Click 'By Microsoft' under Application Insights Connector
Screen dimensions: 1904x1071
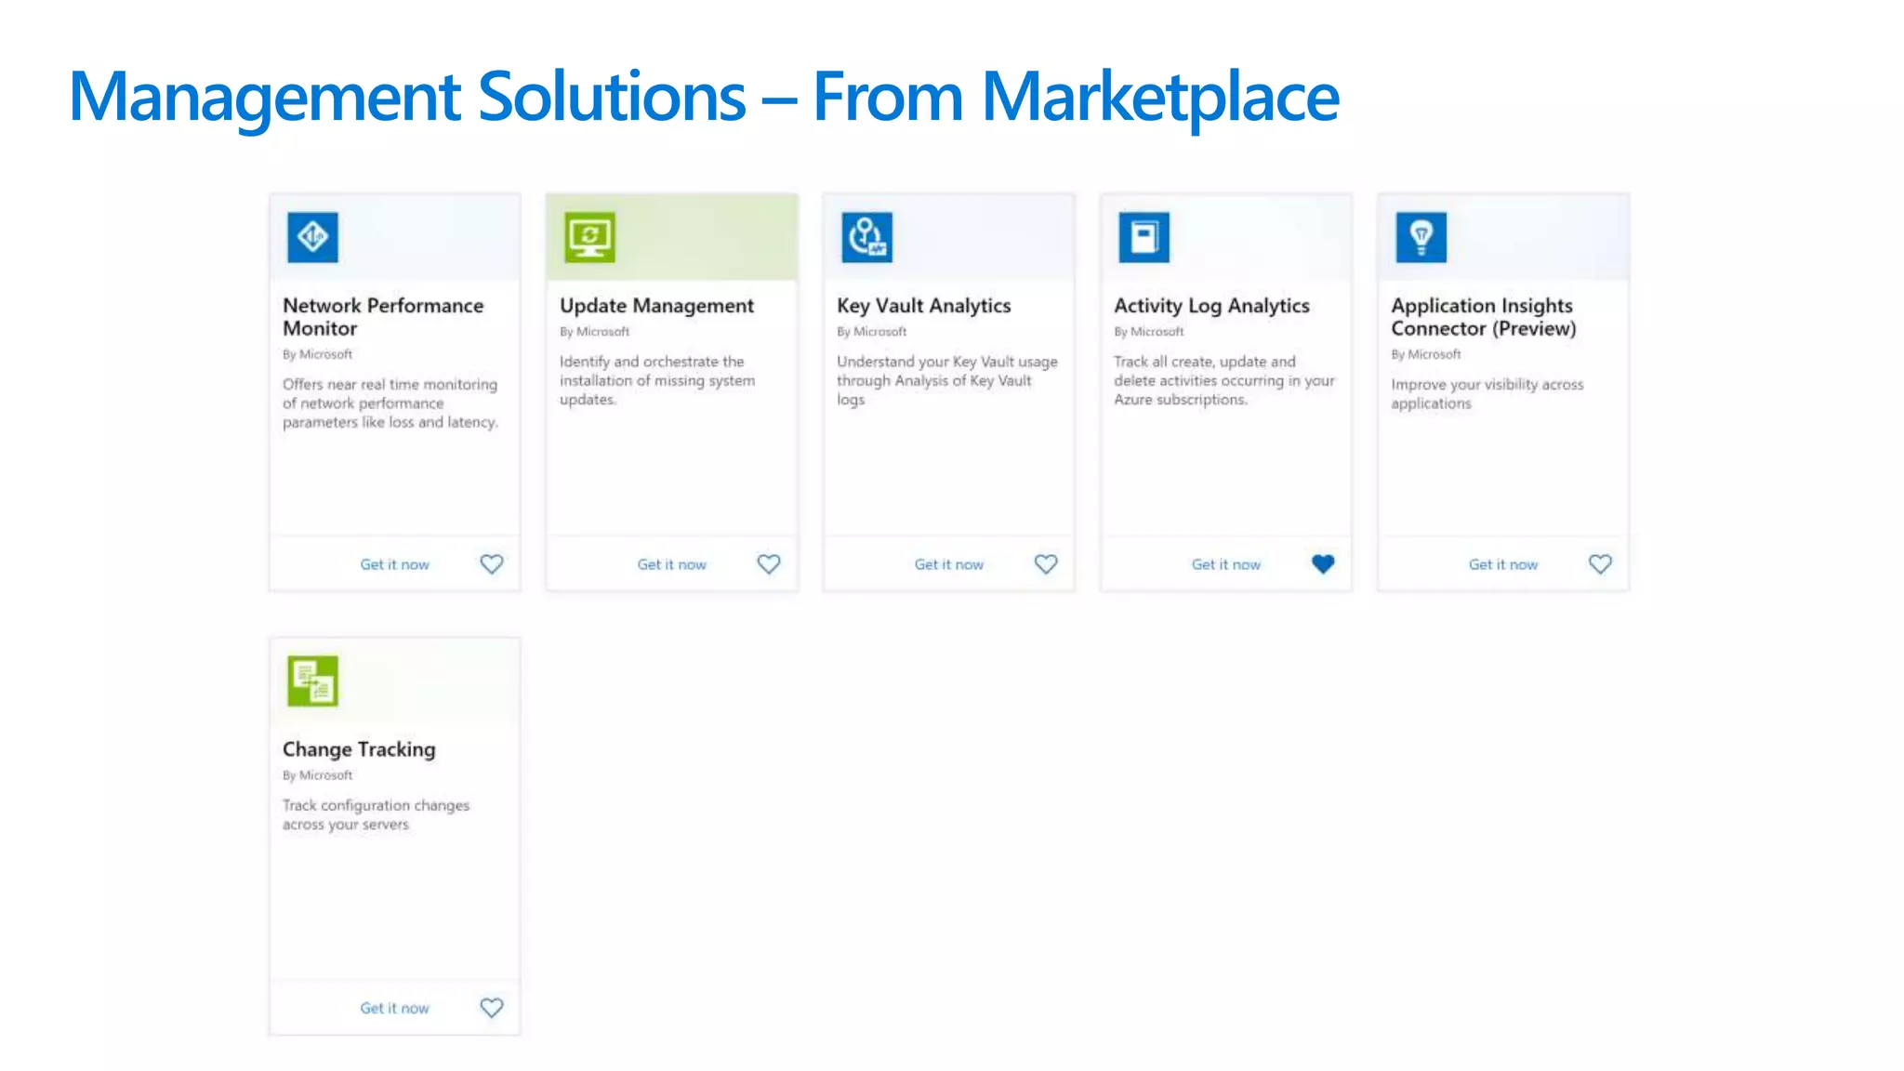coord(1425,354)
